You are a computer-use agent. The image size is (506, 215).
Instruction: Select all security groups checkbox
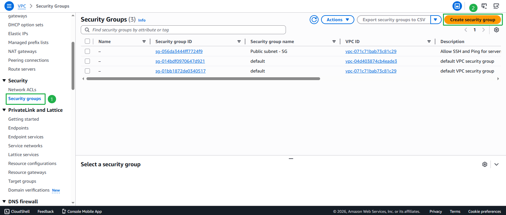87,41
